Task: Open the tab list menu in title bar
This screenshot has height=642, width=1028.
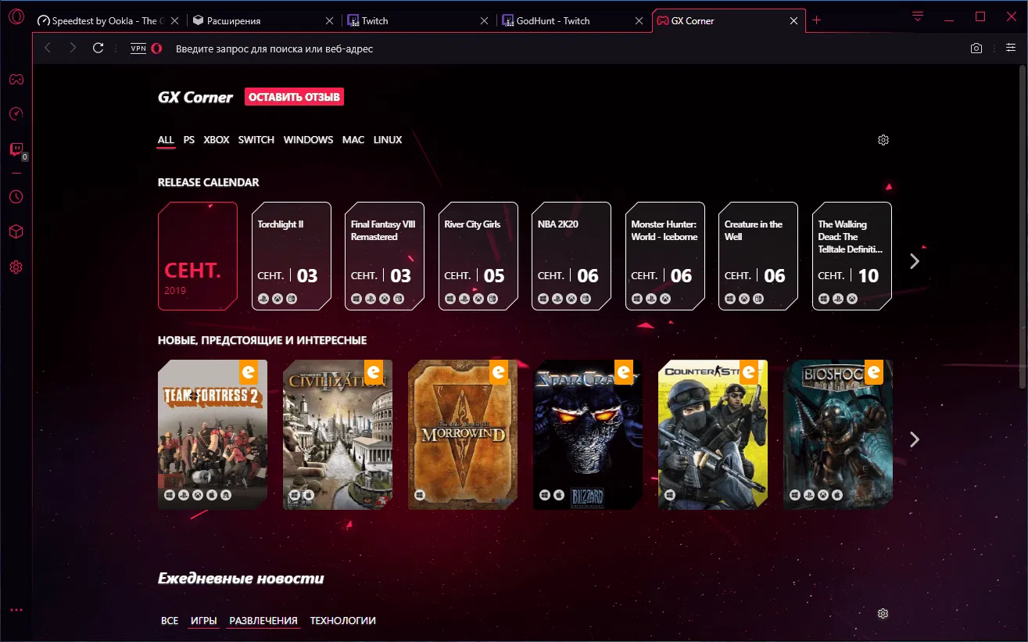Action: pos(918,16)
